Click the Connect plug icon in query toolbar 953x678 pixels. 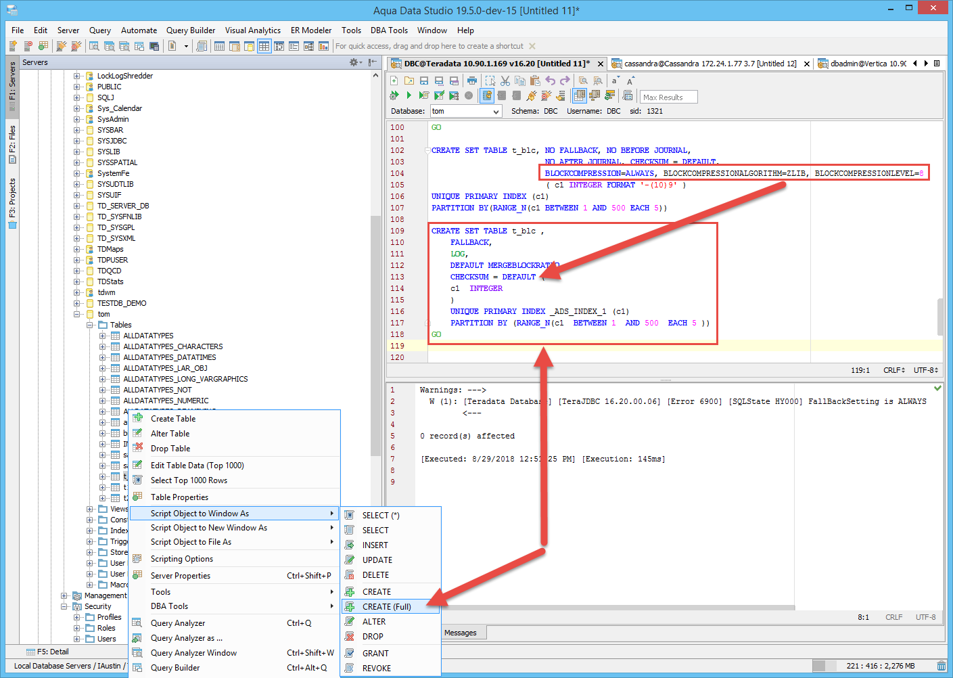point(532,95)
